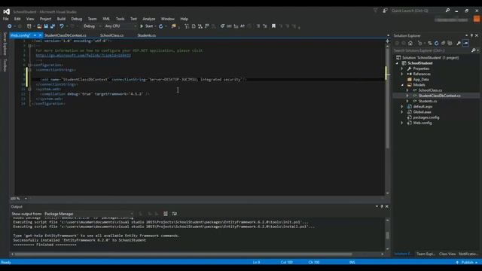Click the go.microsoft.com link in the editor
The width and height of the screenshot is (482, 271).
84,55
